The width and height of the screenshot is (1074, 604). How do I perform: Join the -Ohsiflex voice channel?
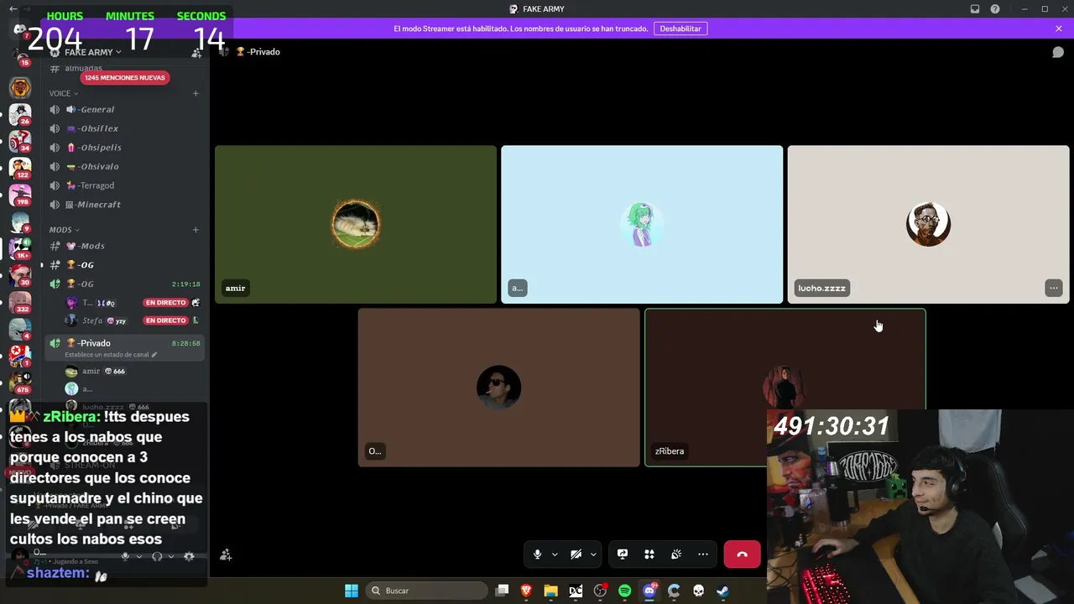click(124, 128)
